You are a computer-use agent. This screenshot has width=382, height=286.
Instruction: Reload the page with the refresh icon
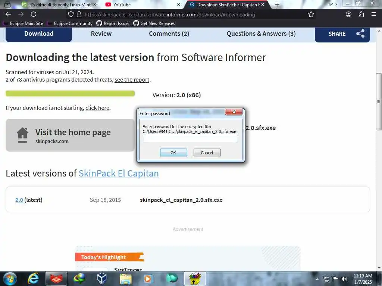(34, 15)
